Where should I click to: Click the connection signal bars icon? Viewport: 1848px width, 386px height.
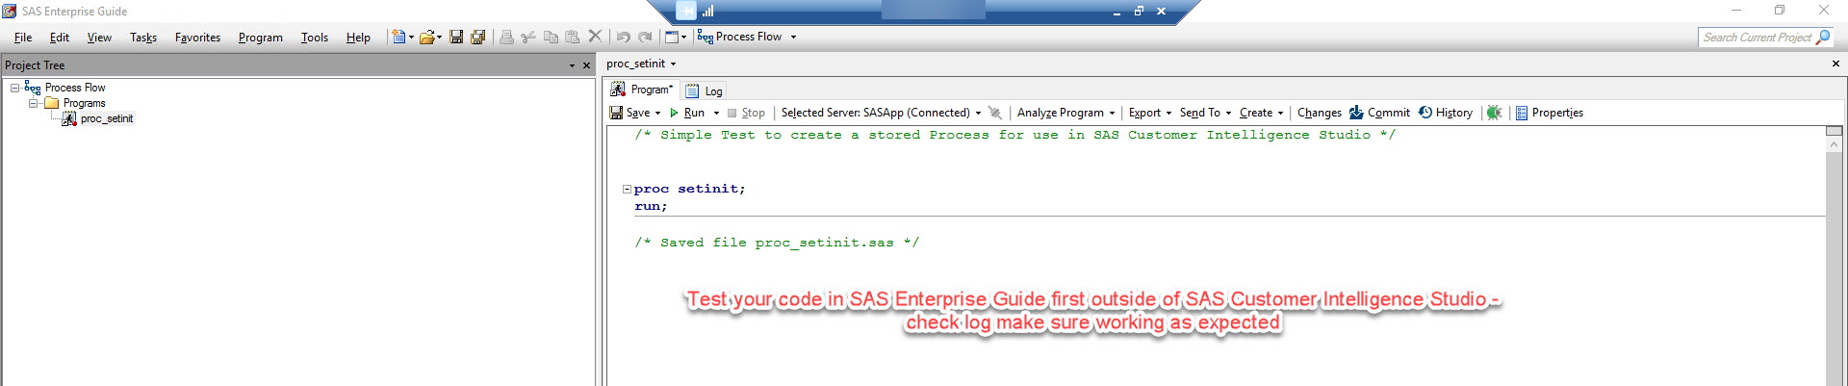pyautogui.click(x=708, y=11)
